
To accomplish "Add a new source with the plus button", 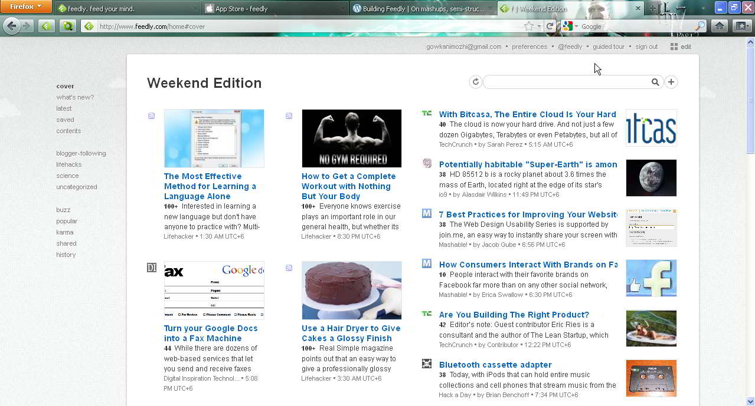I will click(x=671, y=82).
